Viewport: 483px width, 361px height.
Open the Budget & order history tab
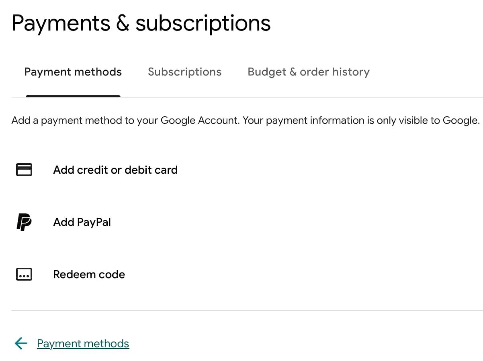[x=308, y=72]
